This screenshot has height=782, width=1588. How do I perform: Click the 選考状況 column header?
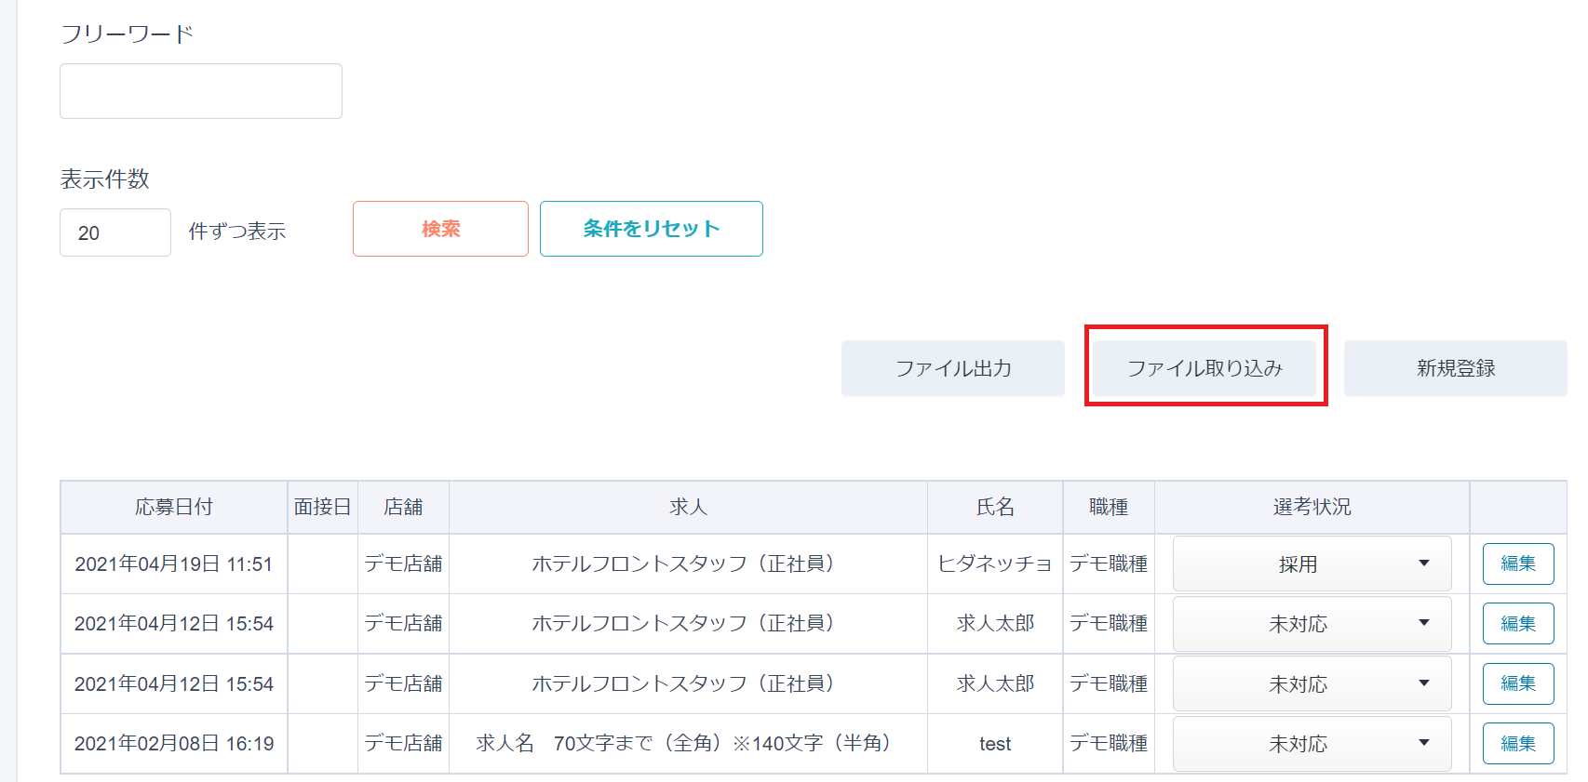1312,507
